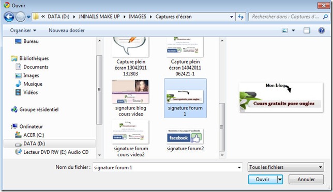Click Nouveau dossier in toolbar
Viewport: 333px width, 192px height.
(67, 30)
